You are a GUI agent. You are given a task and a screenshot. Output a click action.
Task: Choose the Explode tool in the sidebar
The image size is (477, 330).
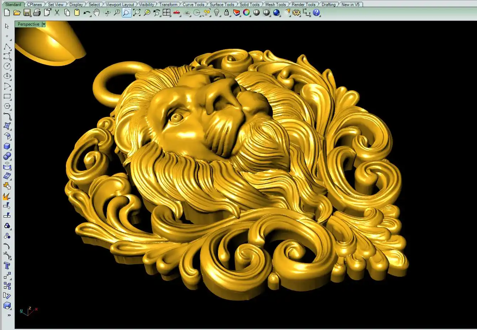click(x=7, y=196)
